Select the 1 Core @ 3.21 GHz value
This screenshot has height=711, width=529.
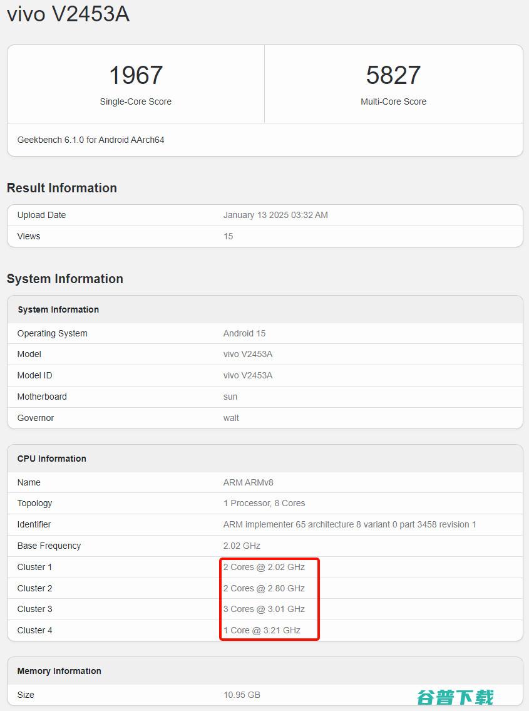click(262, 630)
